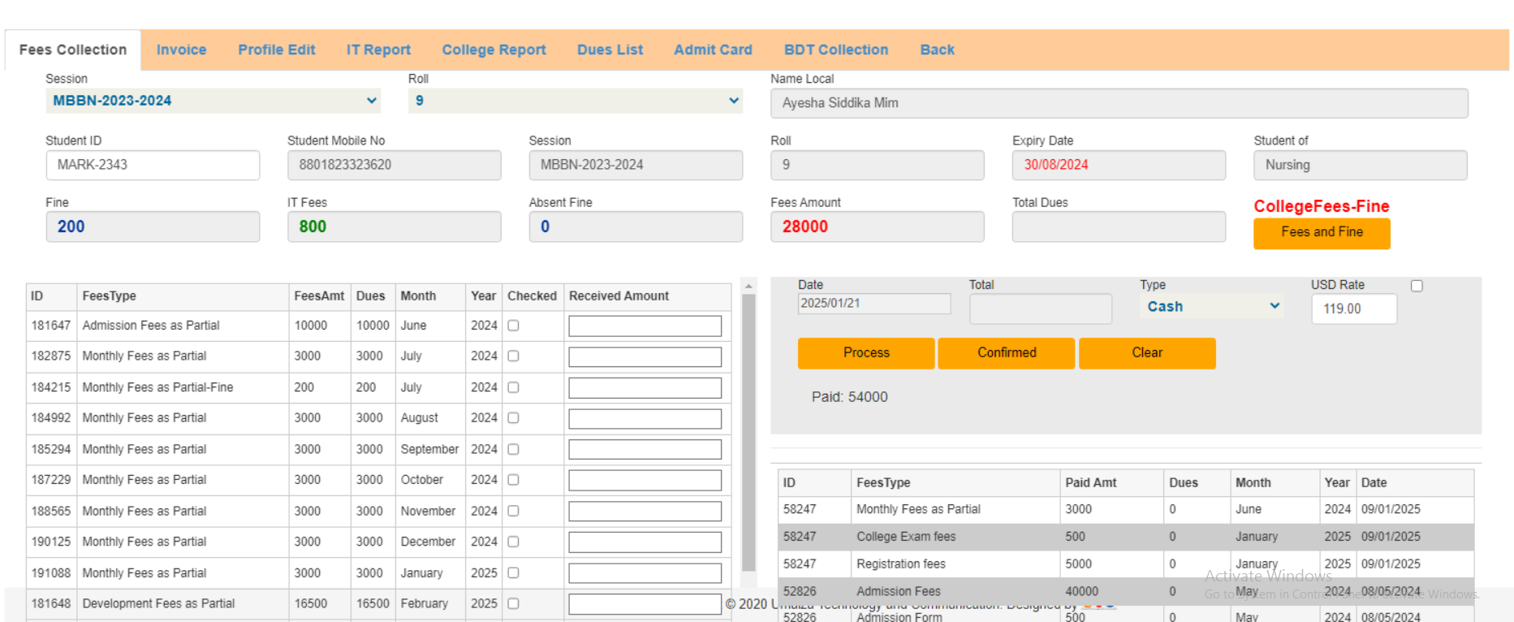Screen dimensions: 1514x622
Task: Switch to the Dues List tab
Action: tap(609, 50)
